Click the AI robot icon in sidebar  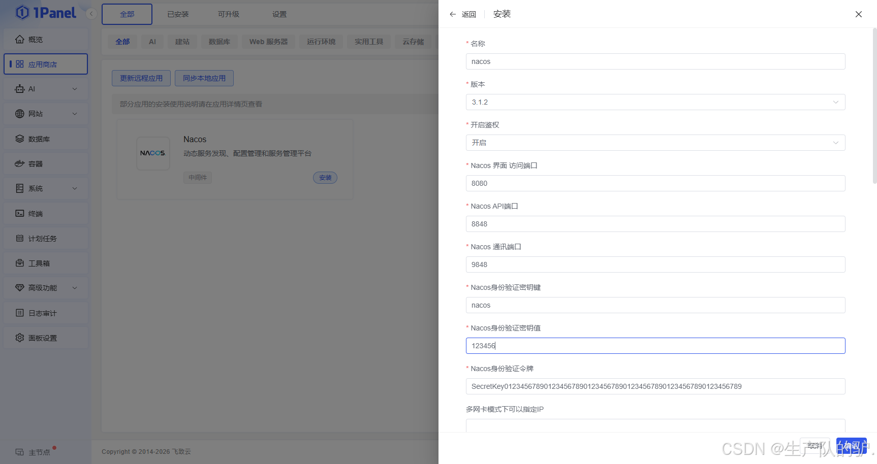20,89
